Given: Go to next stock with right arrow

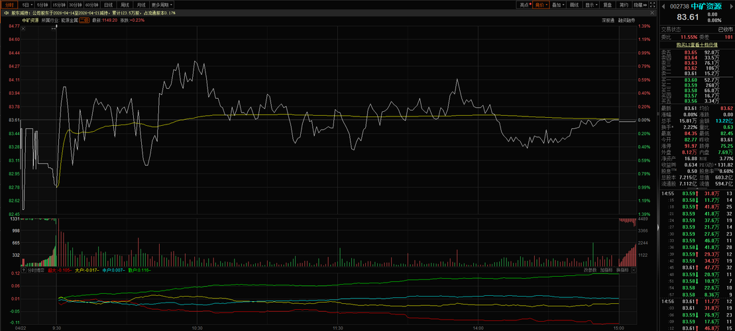Looking at the screenshot, I should [732, 6].
